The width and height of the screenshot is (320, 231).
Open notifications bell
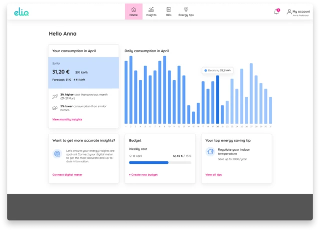click(276, 12)
